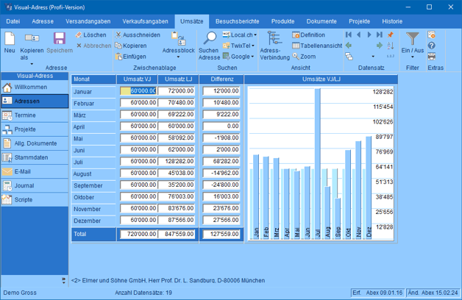The width and height of the screenshot is (462, 300).
Task: Delete record via Löschen
Action: pos(90,35)
